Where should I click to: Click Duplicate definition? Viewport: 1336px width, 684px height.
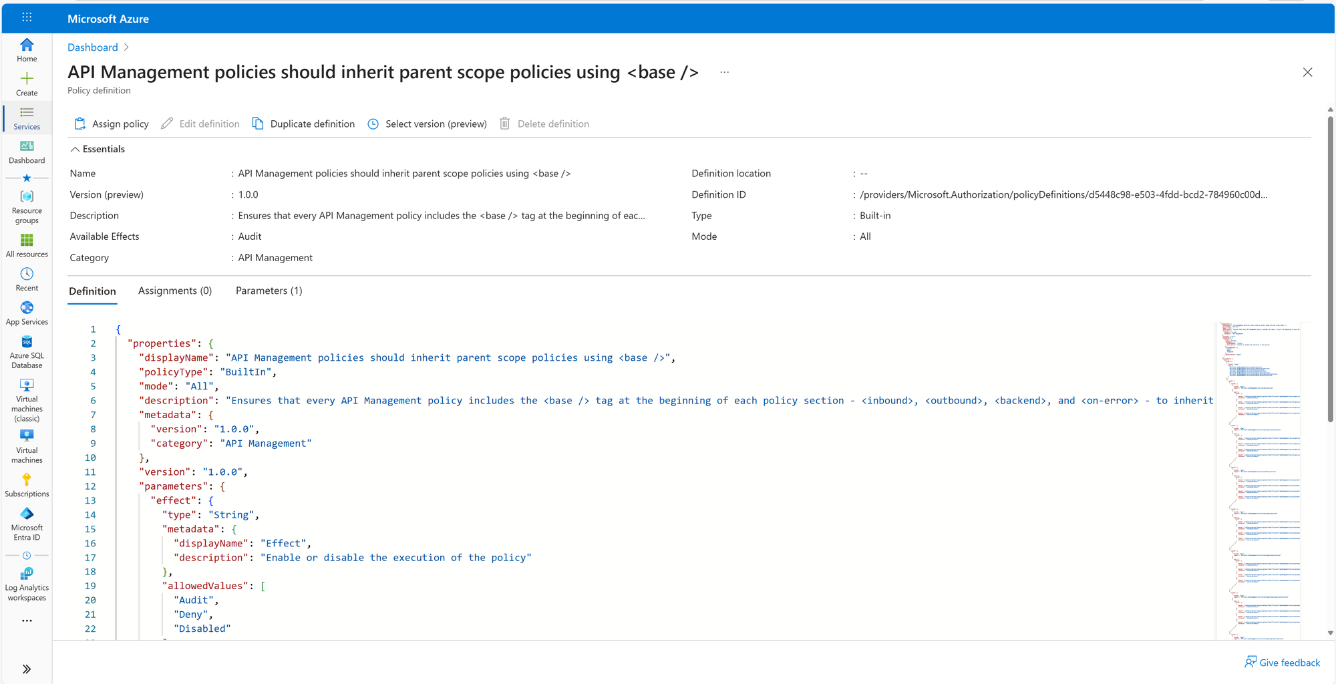click(x=303, y=124)
